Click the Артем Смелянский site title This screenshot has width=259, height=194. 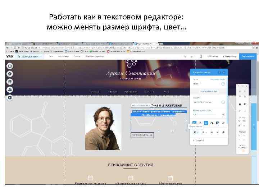pos(131,73)
